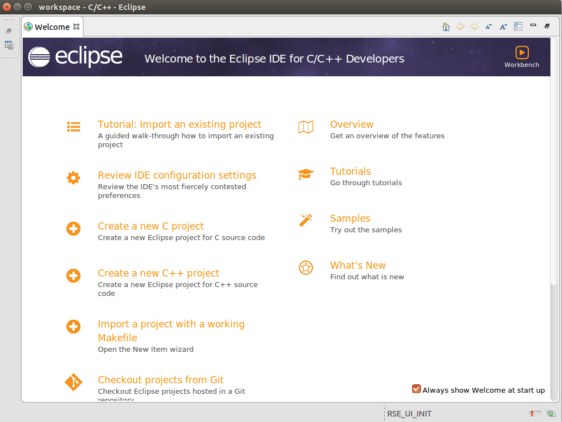Click the magic wand Samples icon
The height and width of the screenshot is (422, 562).
[x=306, y=220]
